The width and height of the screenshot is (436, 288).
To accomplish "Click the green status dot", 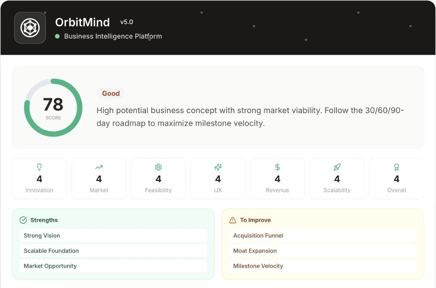I will (57, 36).
